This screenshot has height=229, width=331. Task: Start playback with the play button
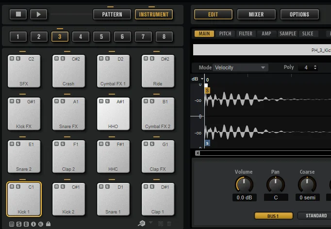click(x=38, y=14)
